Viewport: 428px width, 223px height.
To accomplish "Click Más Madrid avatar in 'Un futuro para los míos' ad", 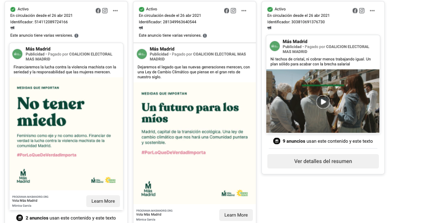I will point(142,54).
